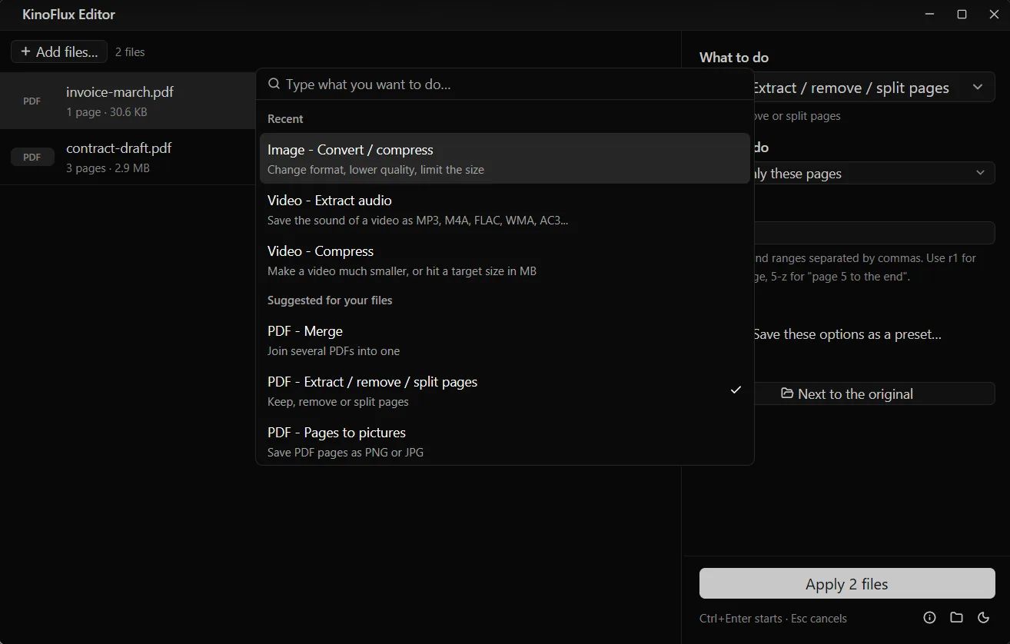This screenshot has width=1010, height=644.
Task: Click Apply 2 files button
Action: (x=847, y=583)
